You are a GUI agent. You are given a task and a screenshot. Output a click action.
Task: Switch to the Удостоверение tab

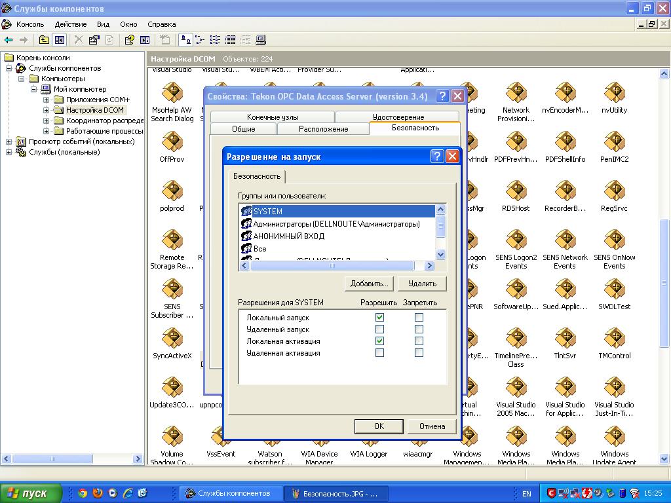398,117
